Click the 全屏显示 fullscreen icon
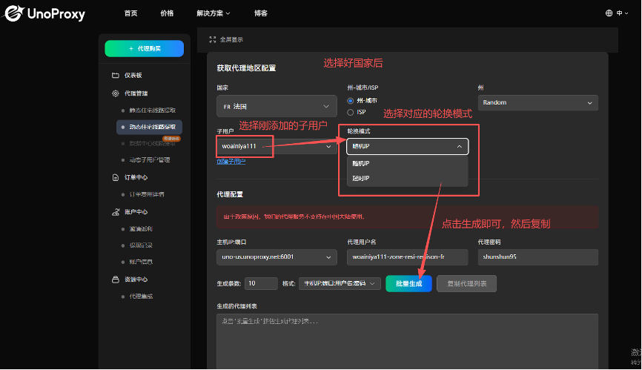642x370 pixels. [x=213, y=39]
